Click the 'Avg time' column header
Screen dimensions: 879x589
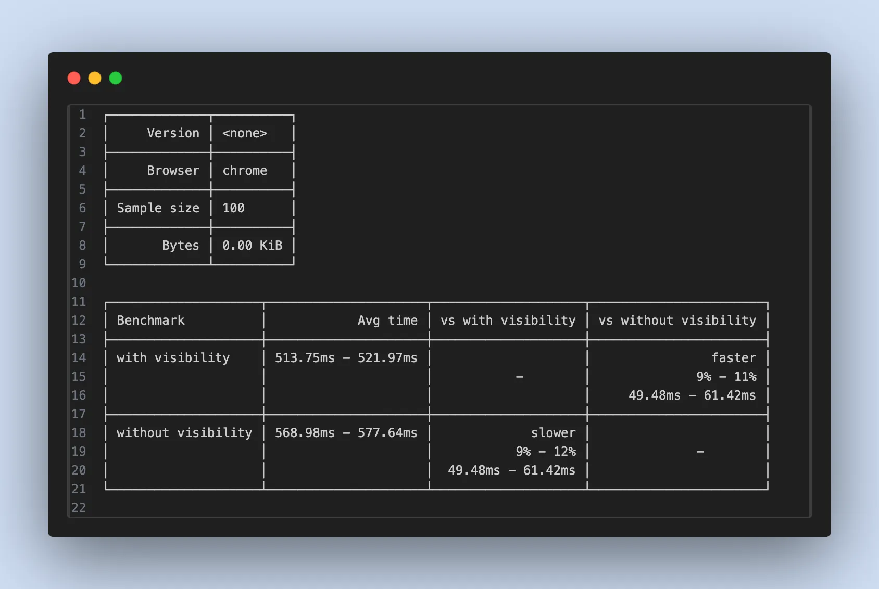pyautogui.click(x=387, y=321)
